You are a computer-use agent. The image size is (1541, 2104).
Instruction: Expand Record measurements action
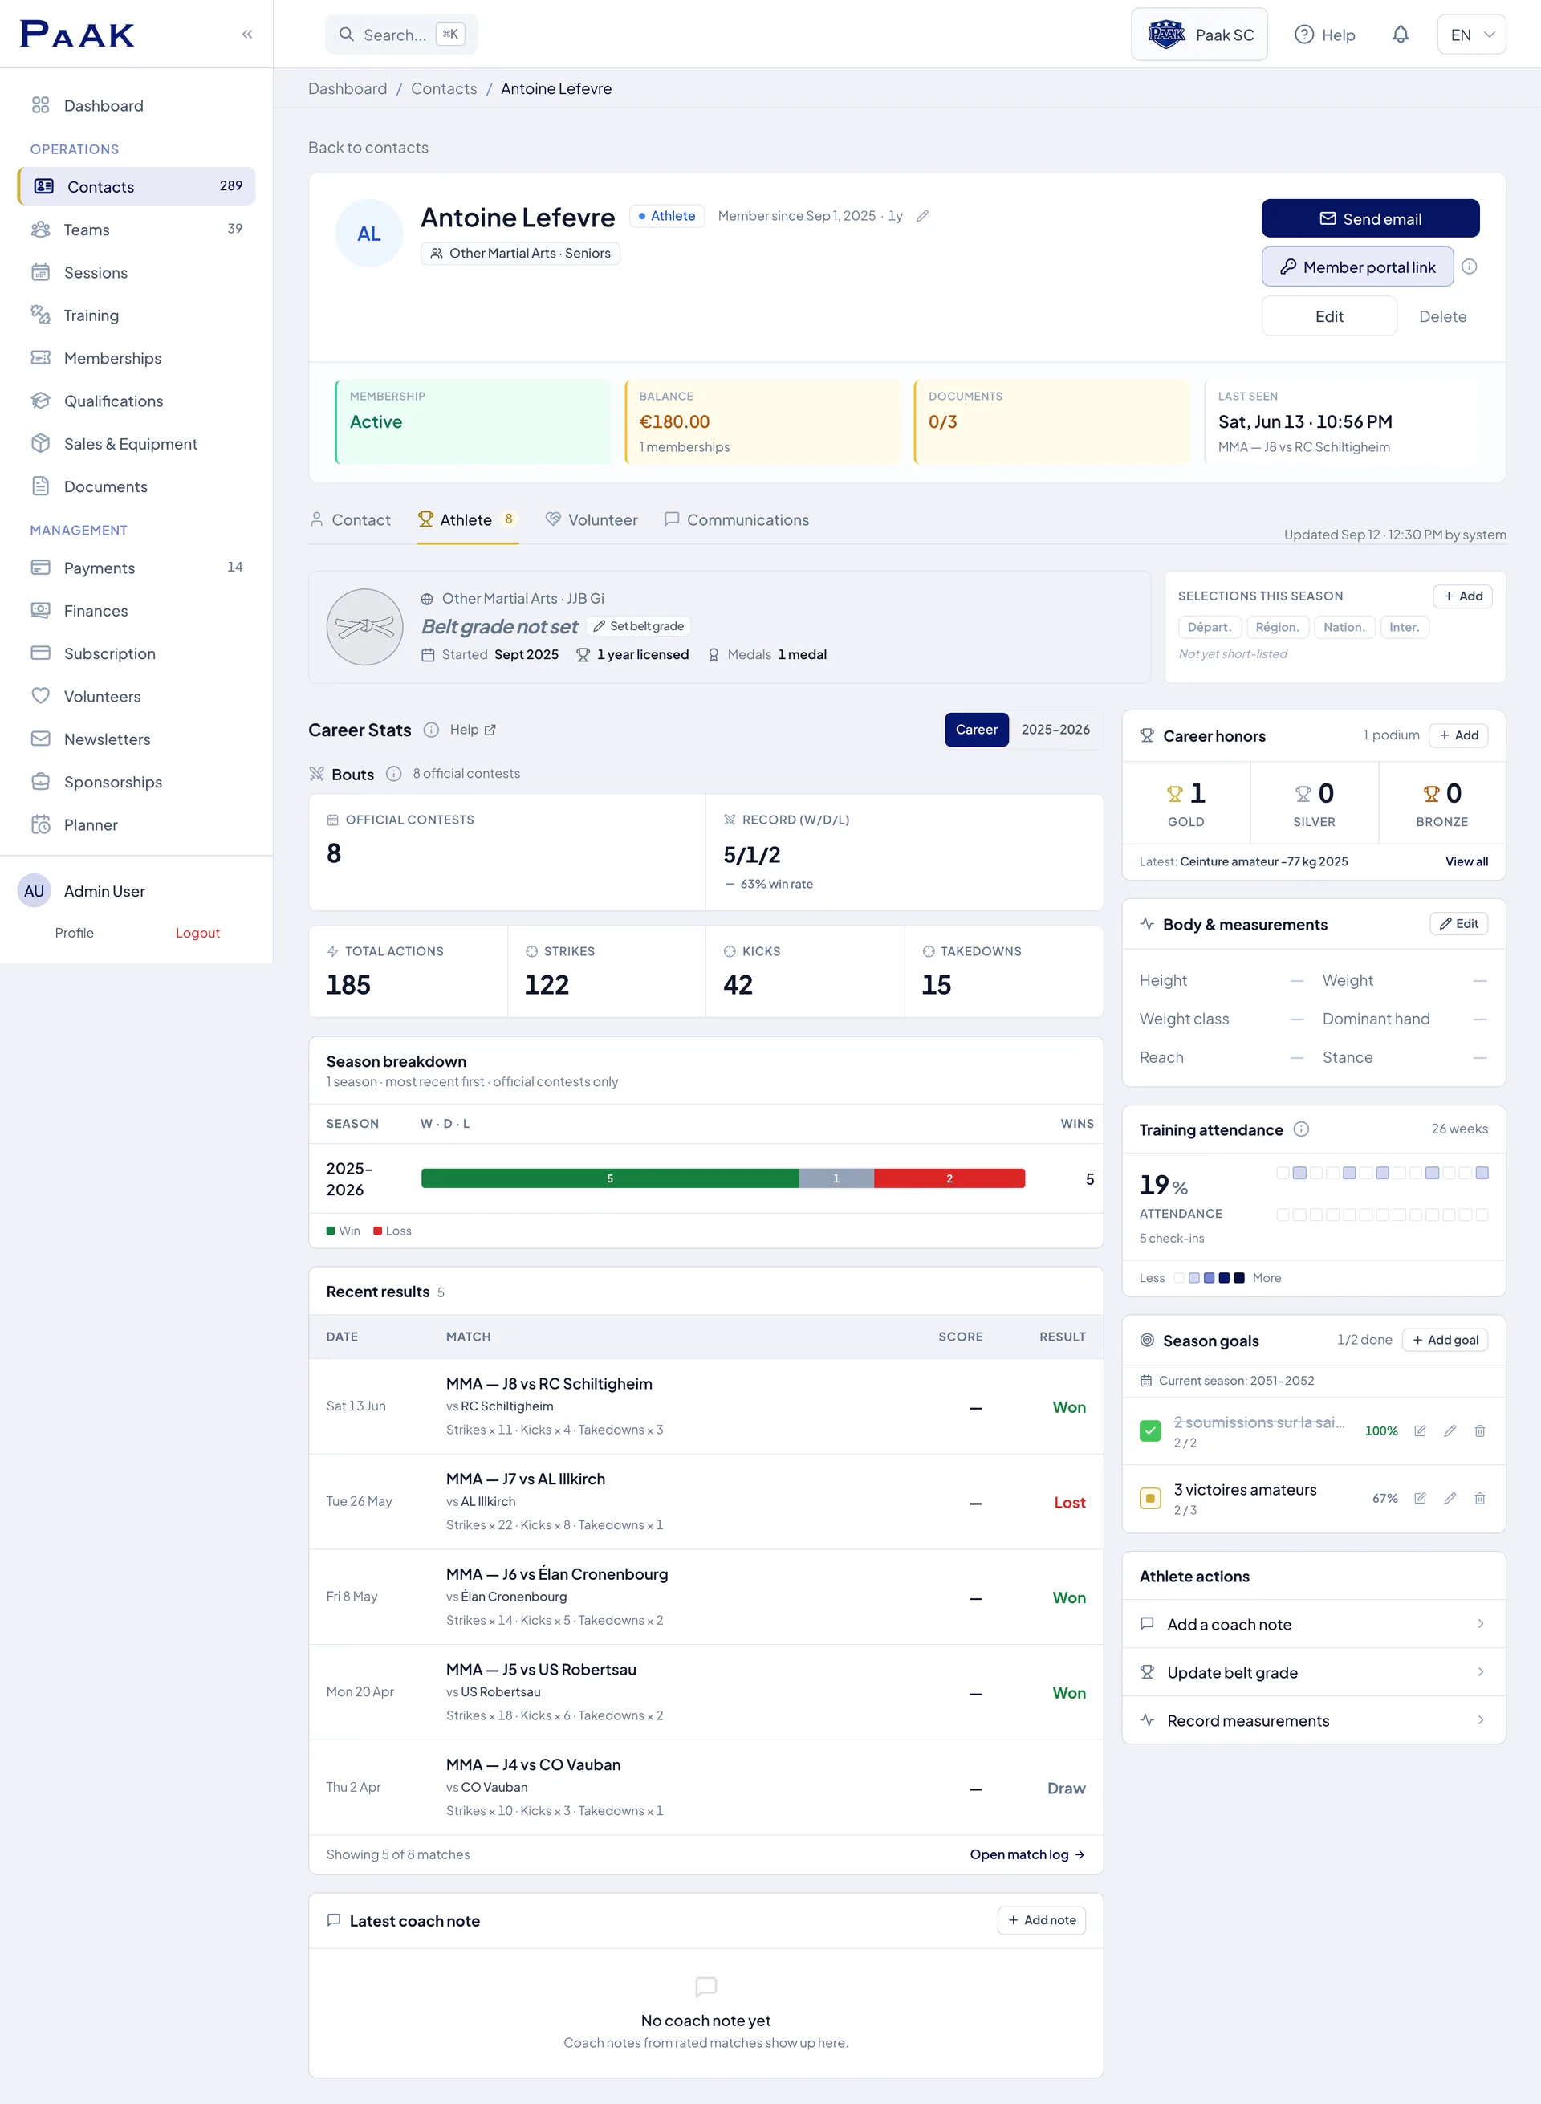tap(1313, 1720)
